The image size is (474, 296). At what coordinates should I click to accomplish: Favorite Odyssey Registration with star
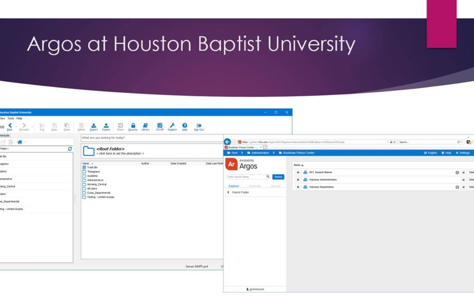pos(298,187)
